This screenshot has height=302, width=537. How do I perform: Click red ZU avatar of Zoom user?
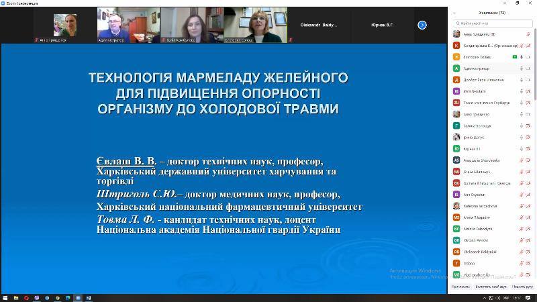[x=456, y=103]
